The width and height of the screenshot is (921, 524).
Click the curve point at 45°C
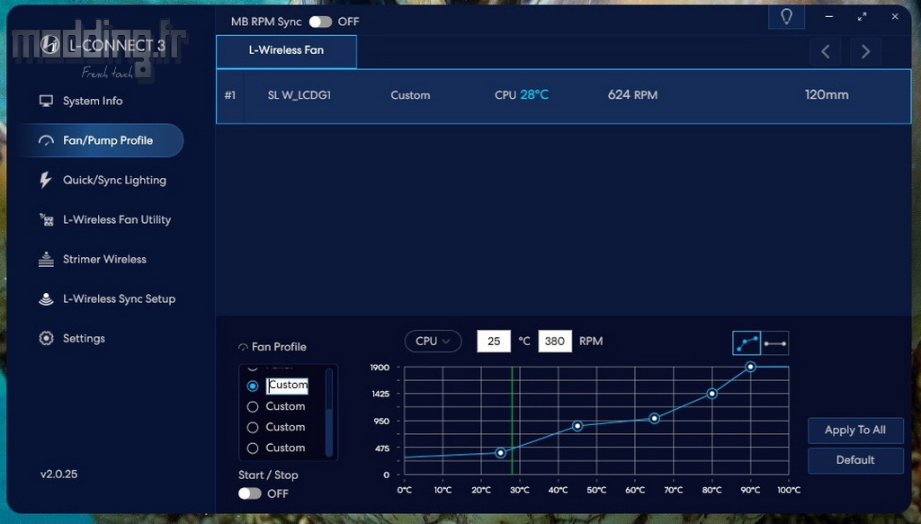tap(577, 426)
